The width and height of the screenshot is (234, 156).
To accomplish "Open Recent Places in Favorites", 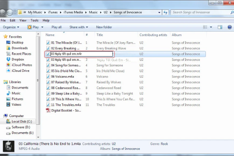I will 21,54.
